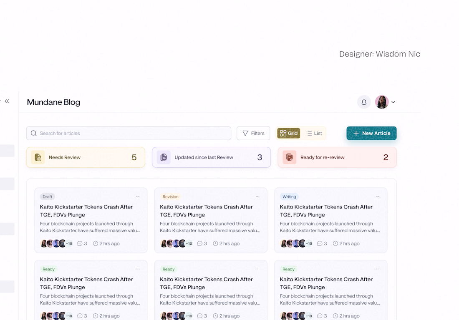Expand the profile dropdown chevron
Image resolution: width=459 pixels, height=320 pixels.
pos(393,102)
